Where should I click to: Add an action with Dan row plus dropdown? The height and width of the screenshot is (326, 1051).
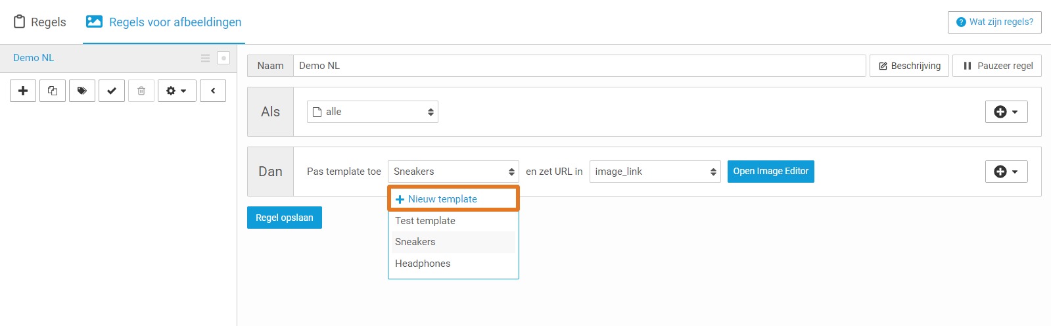coord(1006,172)
